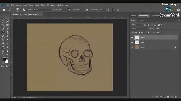Toggle Lock position

pos(142,33)
